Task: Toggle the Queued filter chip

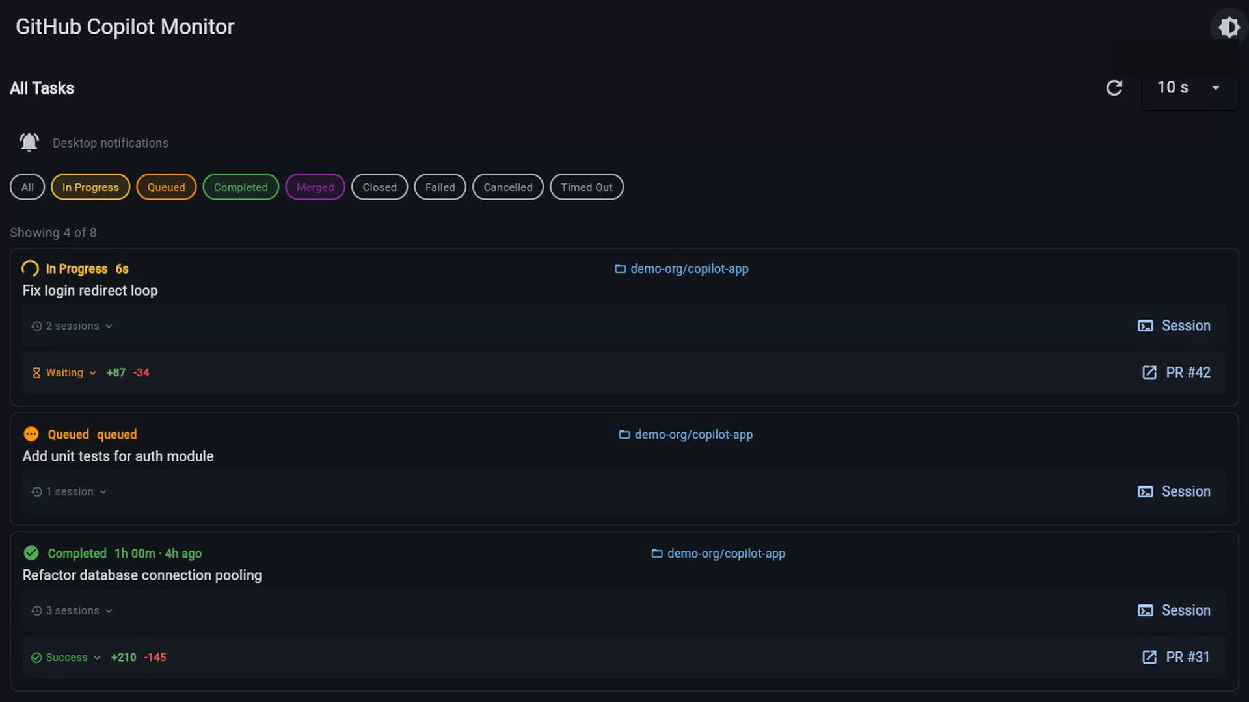Action: 166,187
